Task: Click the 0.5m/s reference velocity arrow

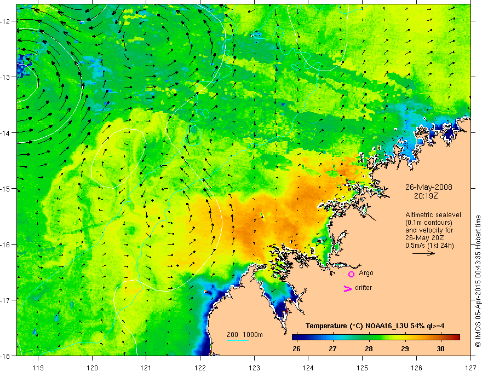Action: tap(423, 253)
